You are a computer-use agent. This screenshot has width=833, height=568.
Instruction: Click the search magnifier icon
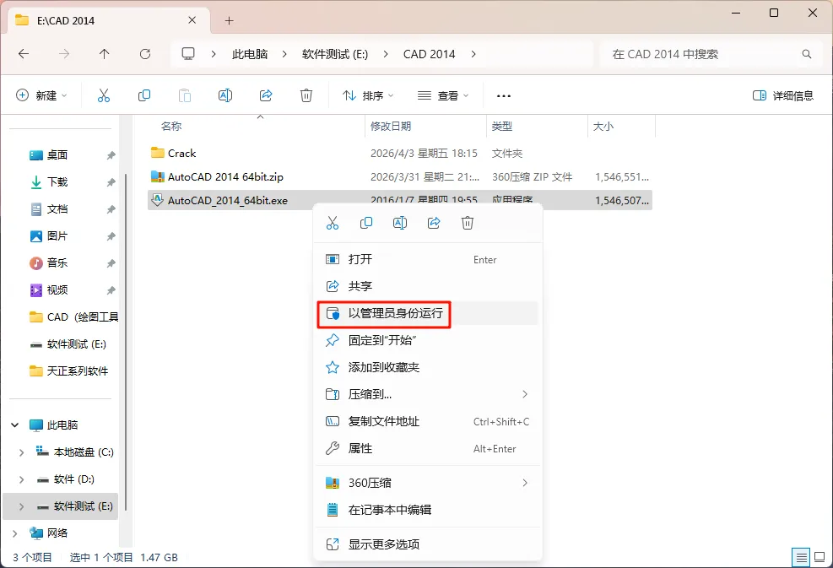[807, 54]
